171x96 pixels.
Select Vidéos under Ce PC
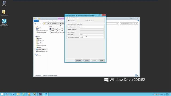coord(39,47)
